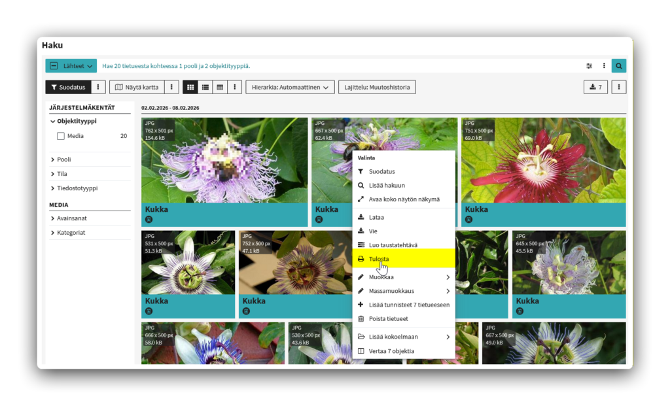670x406 pixels.
Task: Open the kebab menu next to Suodatus
Action: [x=98, y=87]
